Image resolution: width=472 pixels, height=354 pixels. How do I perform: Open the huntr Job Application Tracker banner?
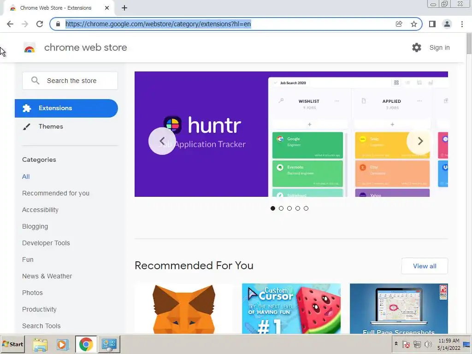tap(291, 134)
